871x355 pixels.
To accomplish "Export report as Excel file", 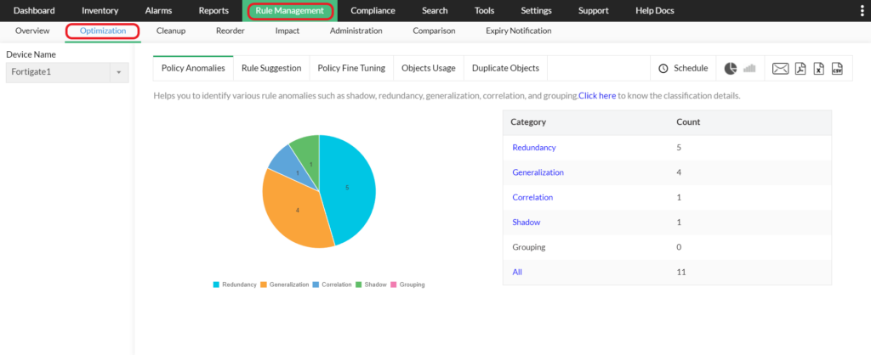I will point(819,69).
